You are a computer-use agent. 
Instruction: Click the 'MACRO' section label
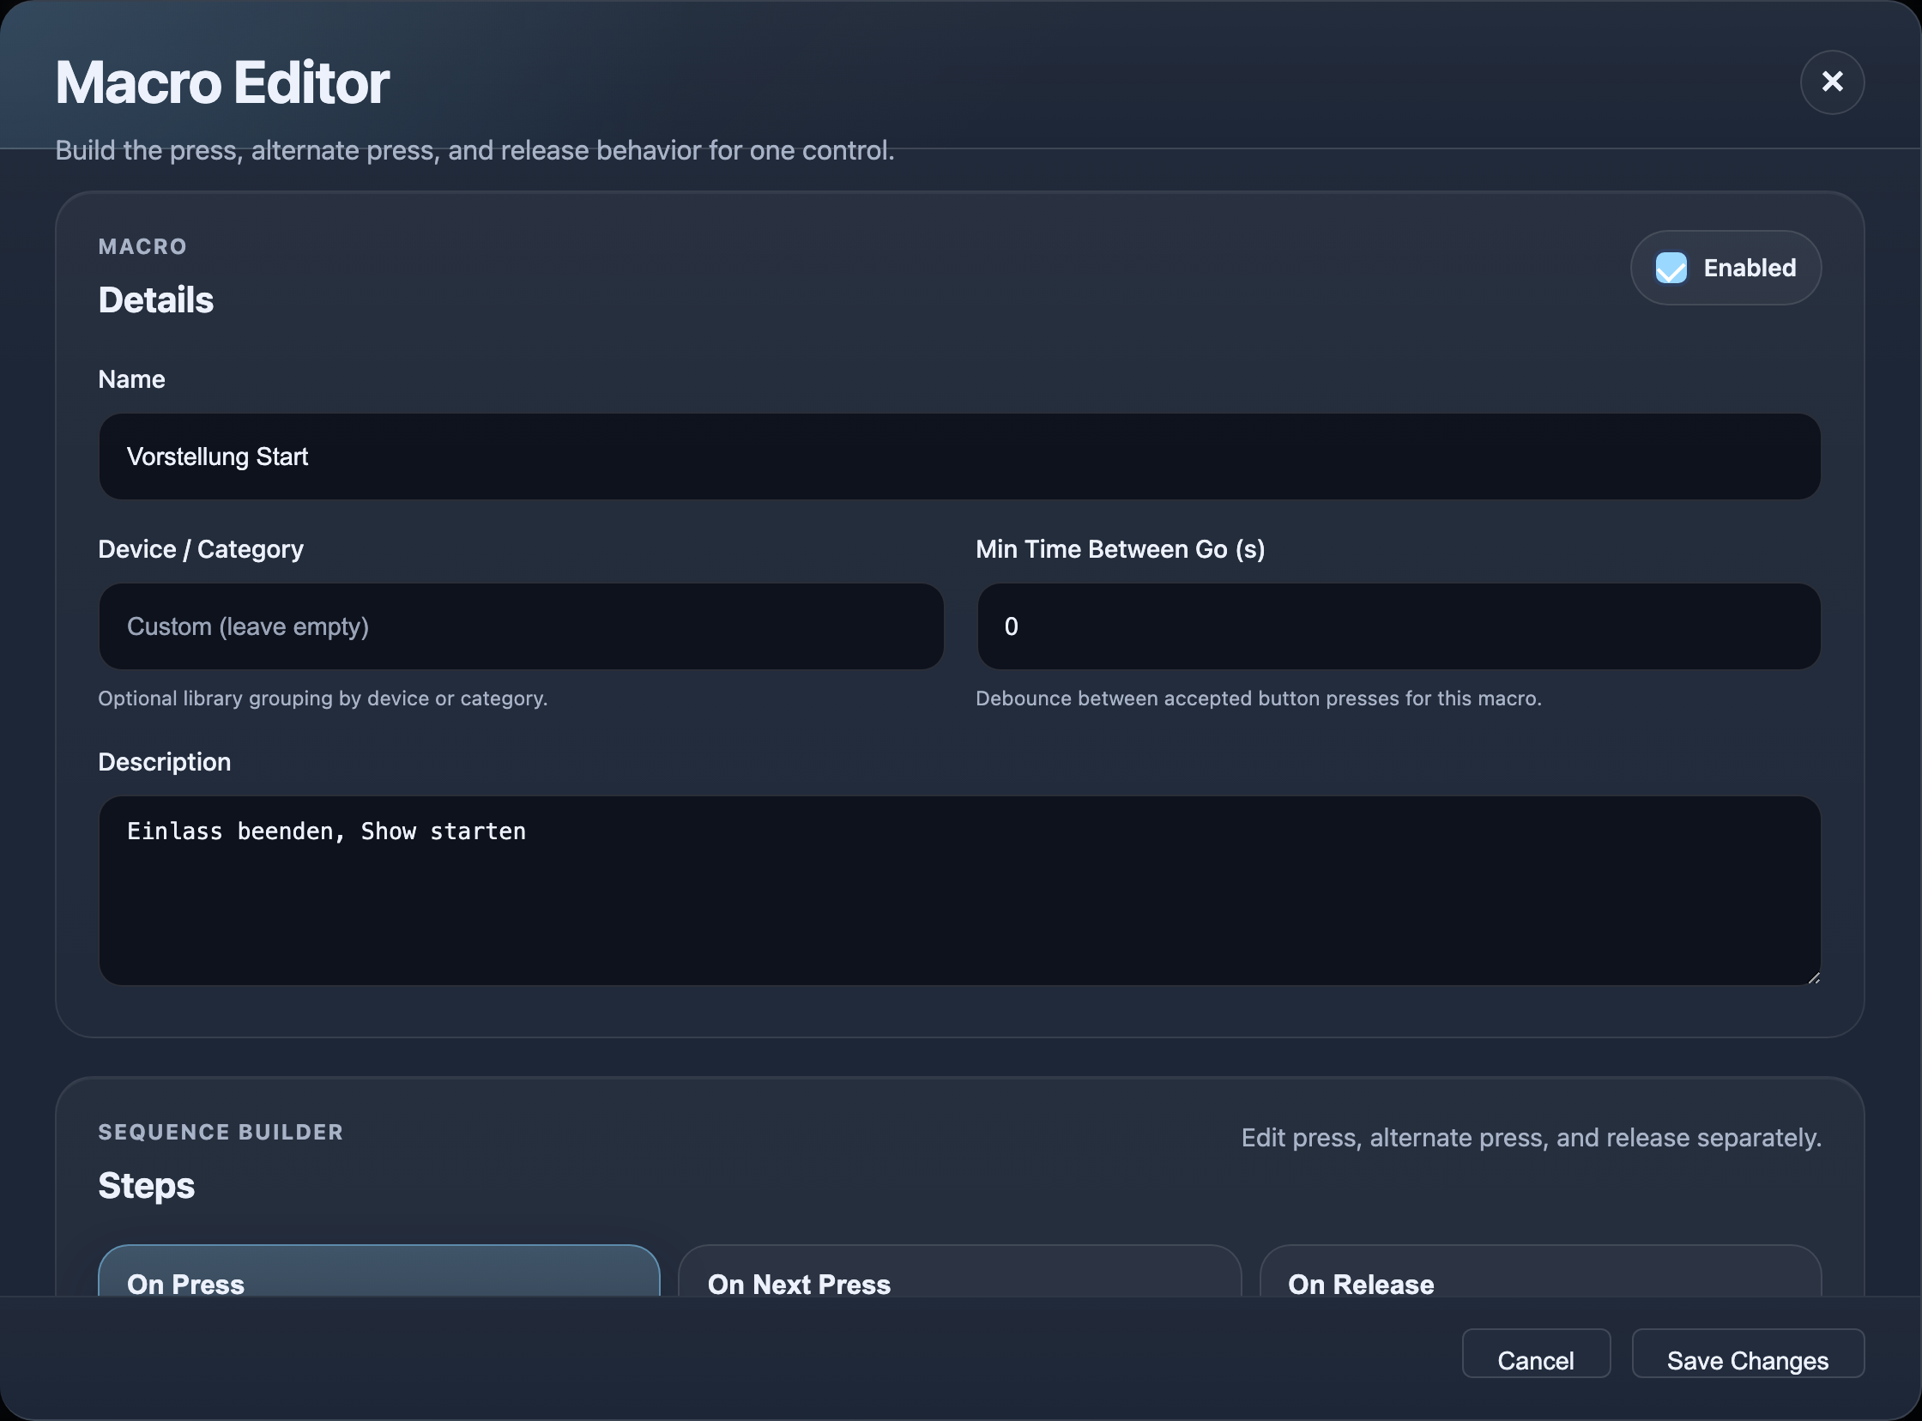pyautogui.click(x=142, y=247)
